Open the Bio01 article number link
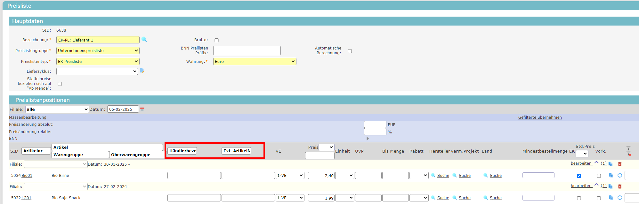Viewport: 639px width, 204px height. tap(27, 175)
